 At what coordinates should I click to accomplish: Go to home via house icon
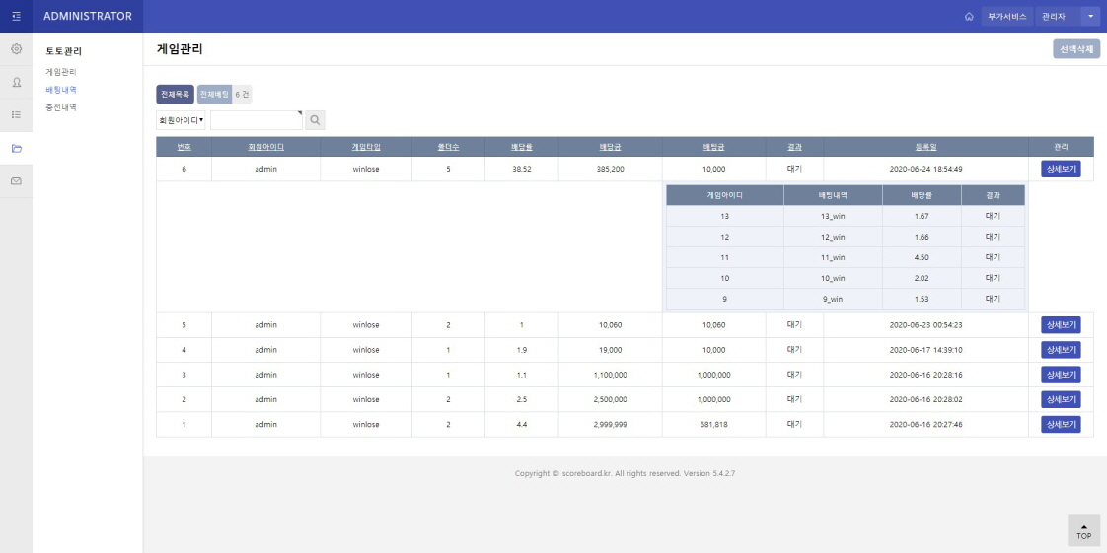969,17
